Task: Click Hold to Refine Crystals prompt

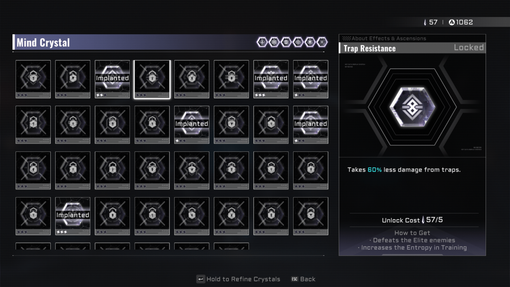Action: (x=243, y=279)
